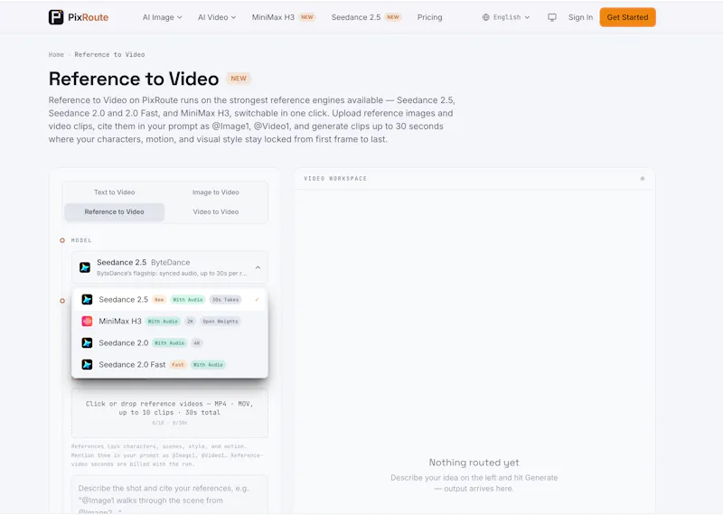Click the globe language icon
The image size is (723, 515).
(485, 17)
